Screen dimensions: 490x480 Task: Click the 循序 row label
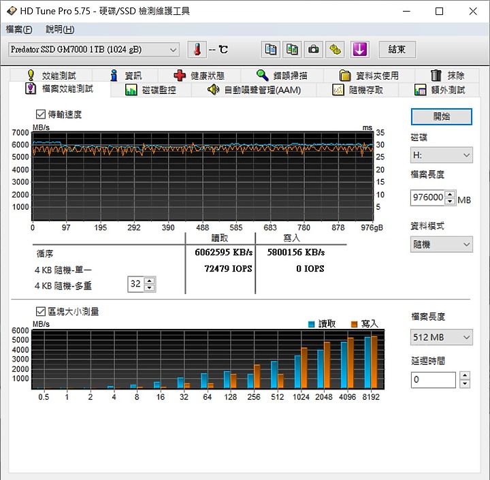pos(45,253)
